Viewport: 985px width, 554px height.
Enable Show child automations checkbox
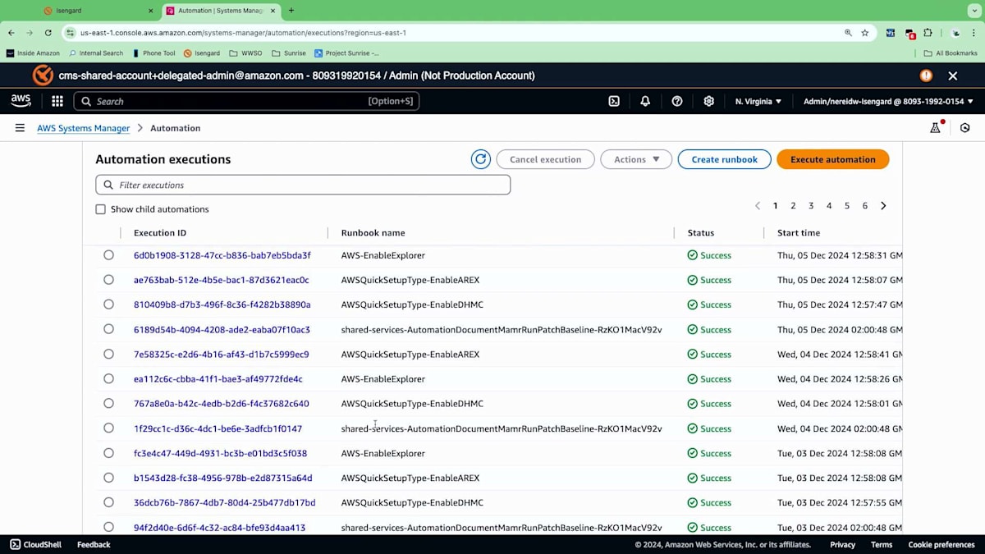point(100,209)
